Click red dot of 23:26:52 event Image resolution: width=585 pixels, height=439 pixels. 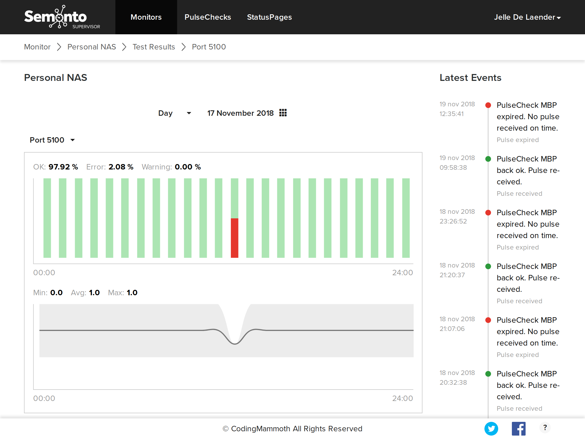click(x=488, y=213)
